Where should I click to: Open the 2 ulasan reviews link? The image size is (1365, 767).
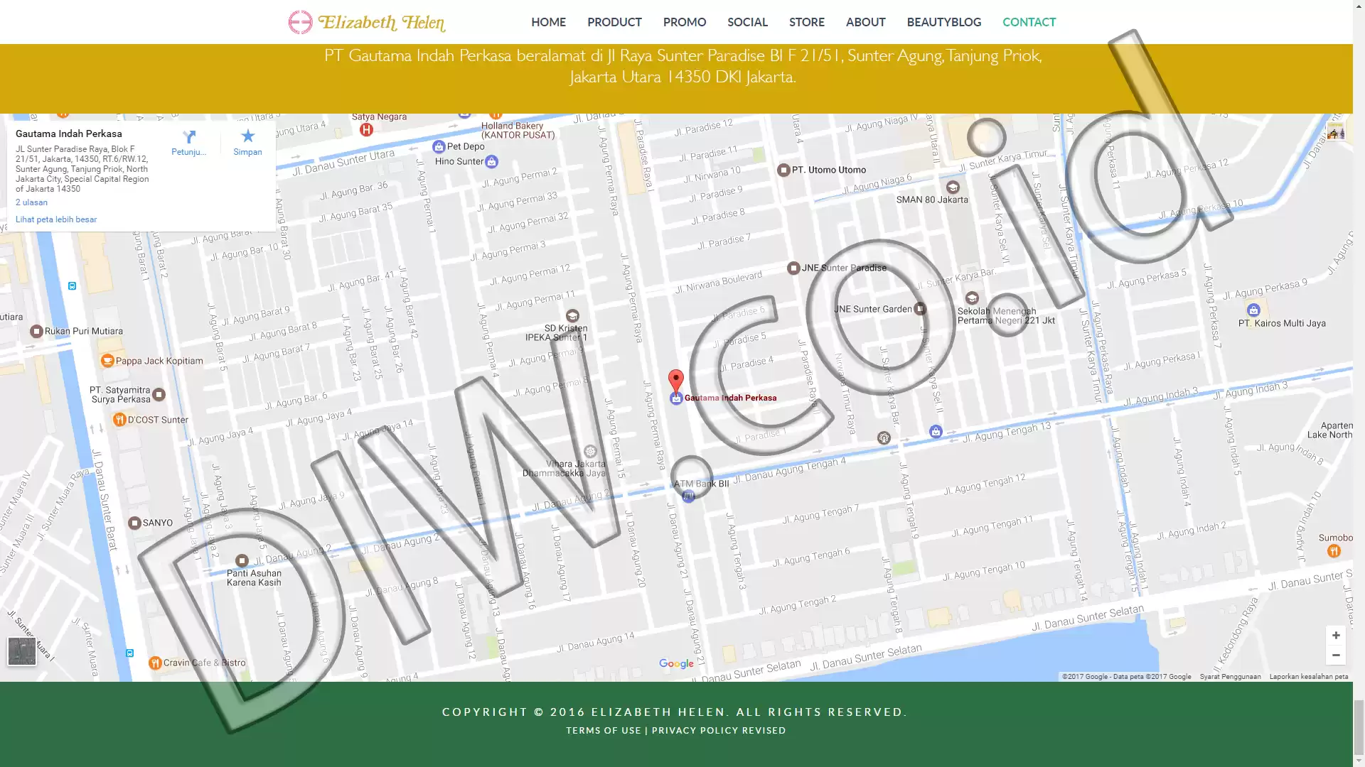pos(31,202)
